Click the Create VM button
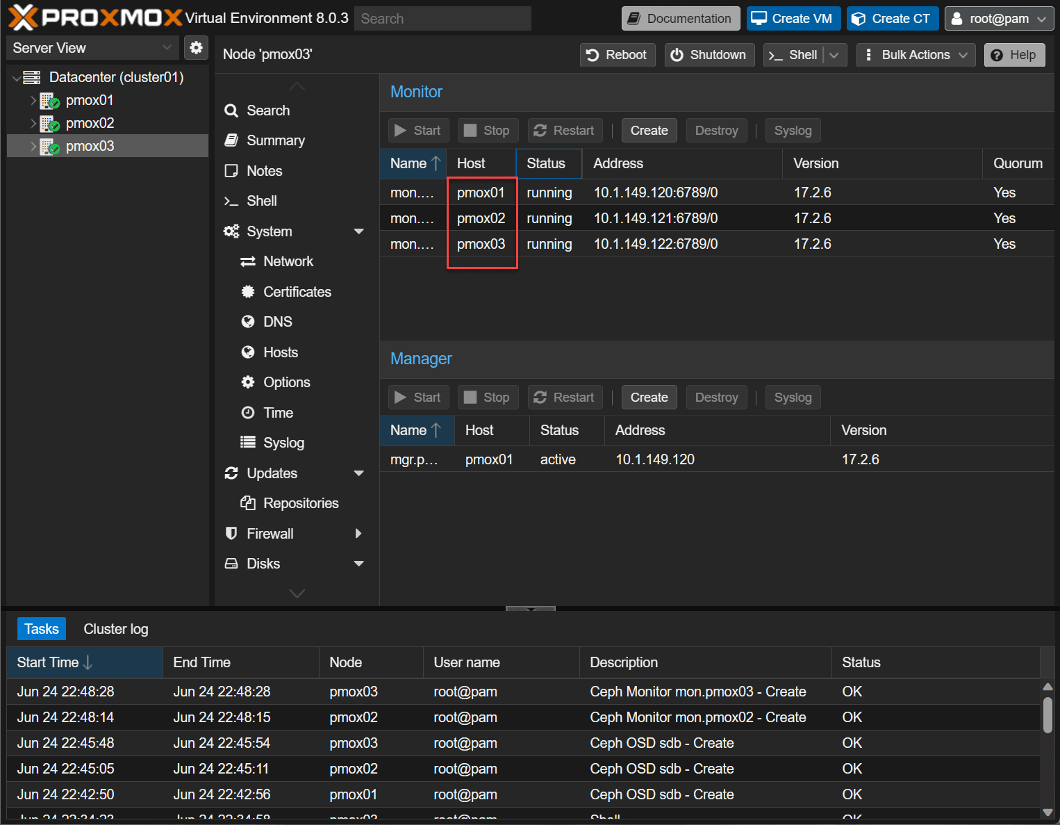 [x=793, y=19]
